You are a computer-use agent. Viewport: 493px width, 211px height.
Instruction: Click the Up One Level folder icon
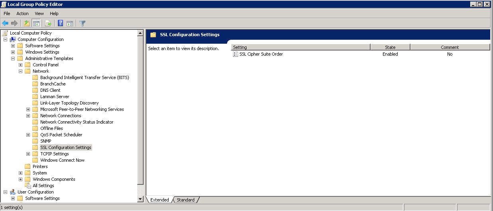click(x=26, y=23)
